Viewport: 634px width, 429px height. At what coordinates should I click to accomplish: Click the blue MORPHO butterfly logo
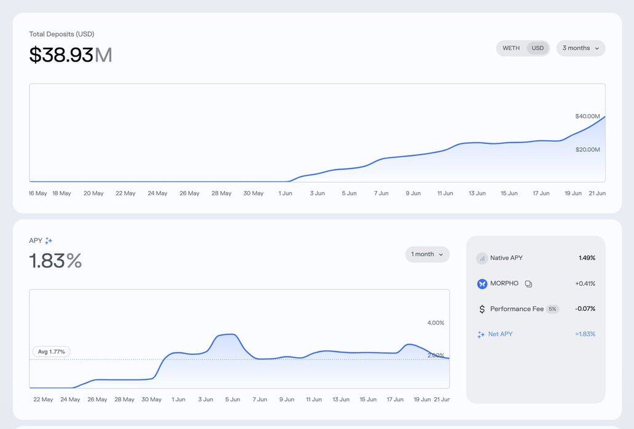pyautogui.click(x=482, y=284)
